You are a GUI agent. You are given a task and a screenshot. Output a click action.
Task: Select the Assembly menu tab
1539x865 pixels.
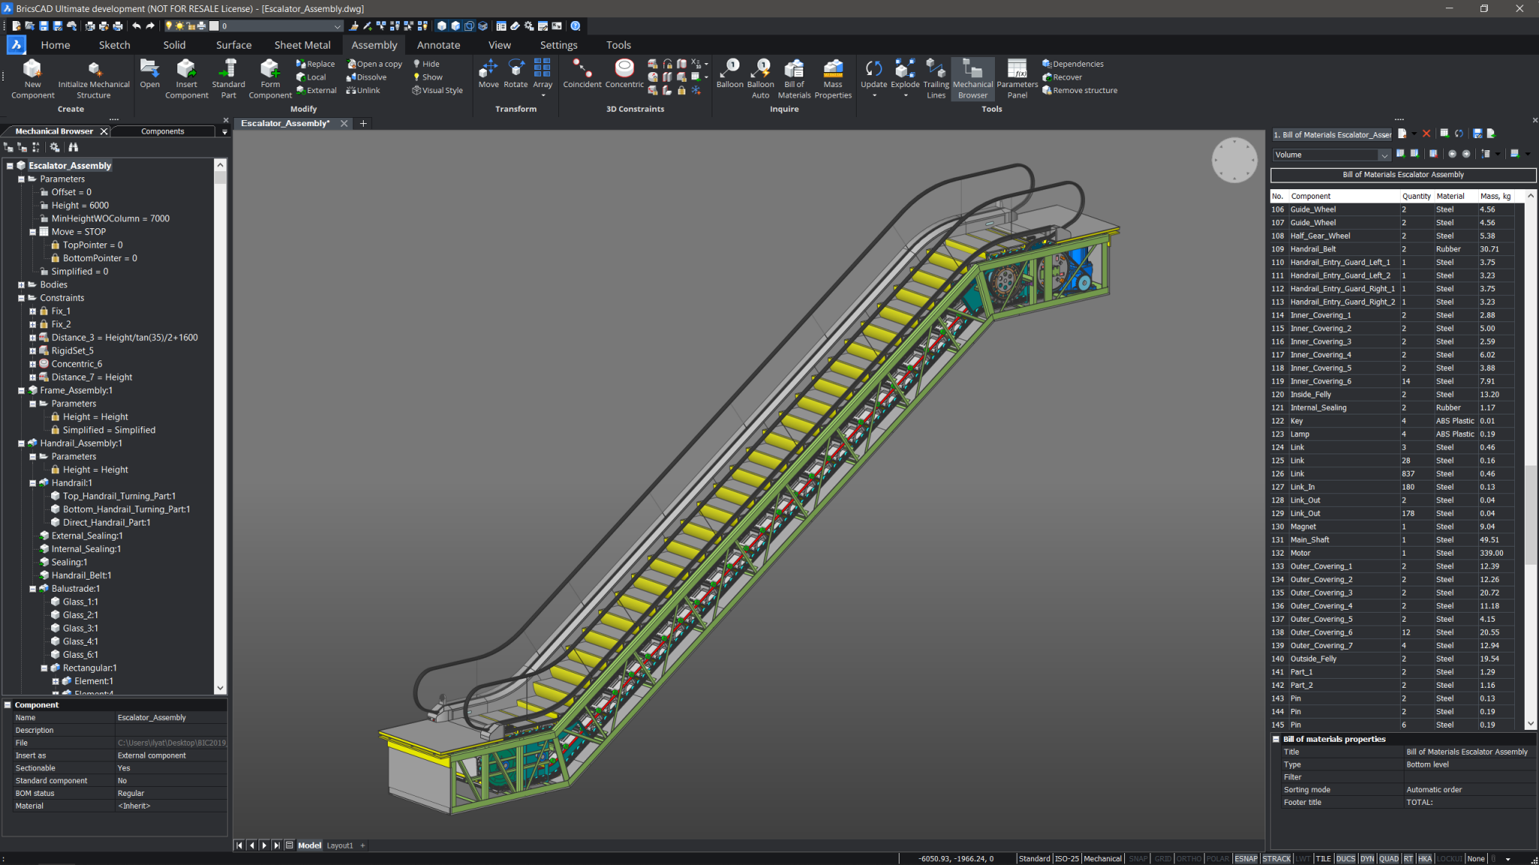[374, 44]
